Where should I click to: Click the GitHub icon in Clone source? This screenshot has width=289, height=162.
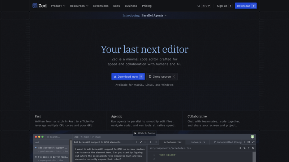[x=150, y=77]
